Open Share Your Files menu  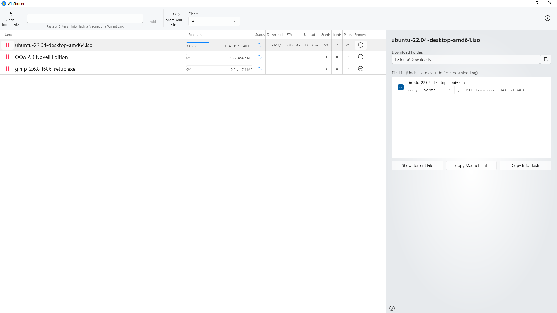click(174, 19)
